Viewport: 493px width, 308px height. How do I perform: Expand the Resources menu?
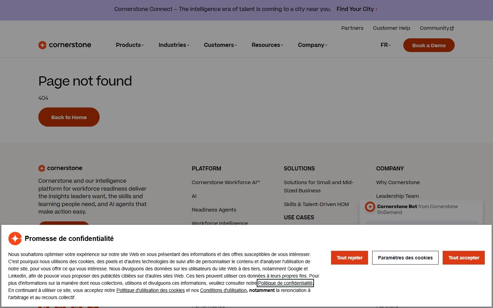pyautogui.click(x=267, y=45)
